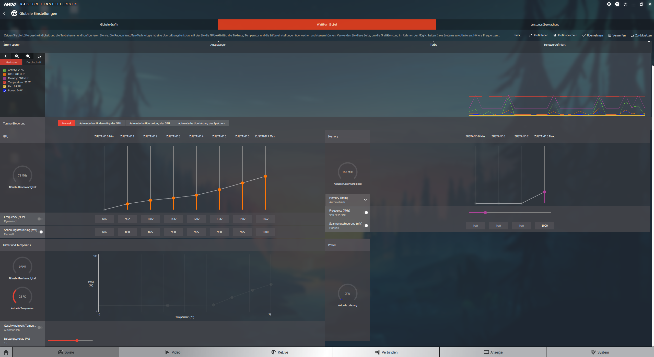Go to home icon in bottom bar
Screen dimensions: 654x357
6,352
